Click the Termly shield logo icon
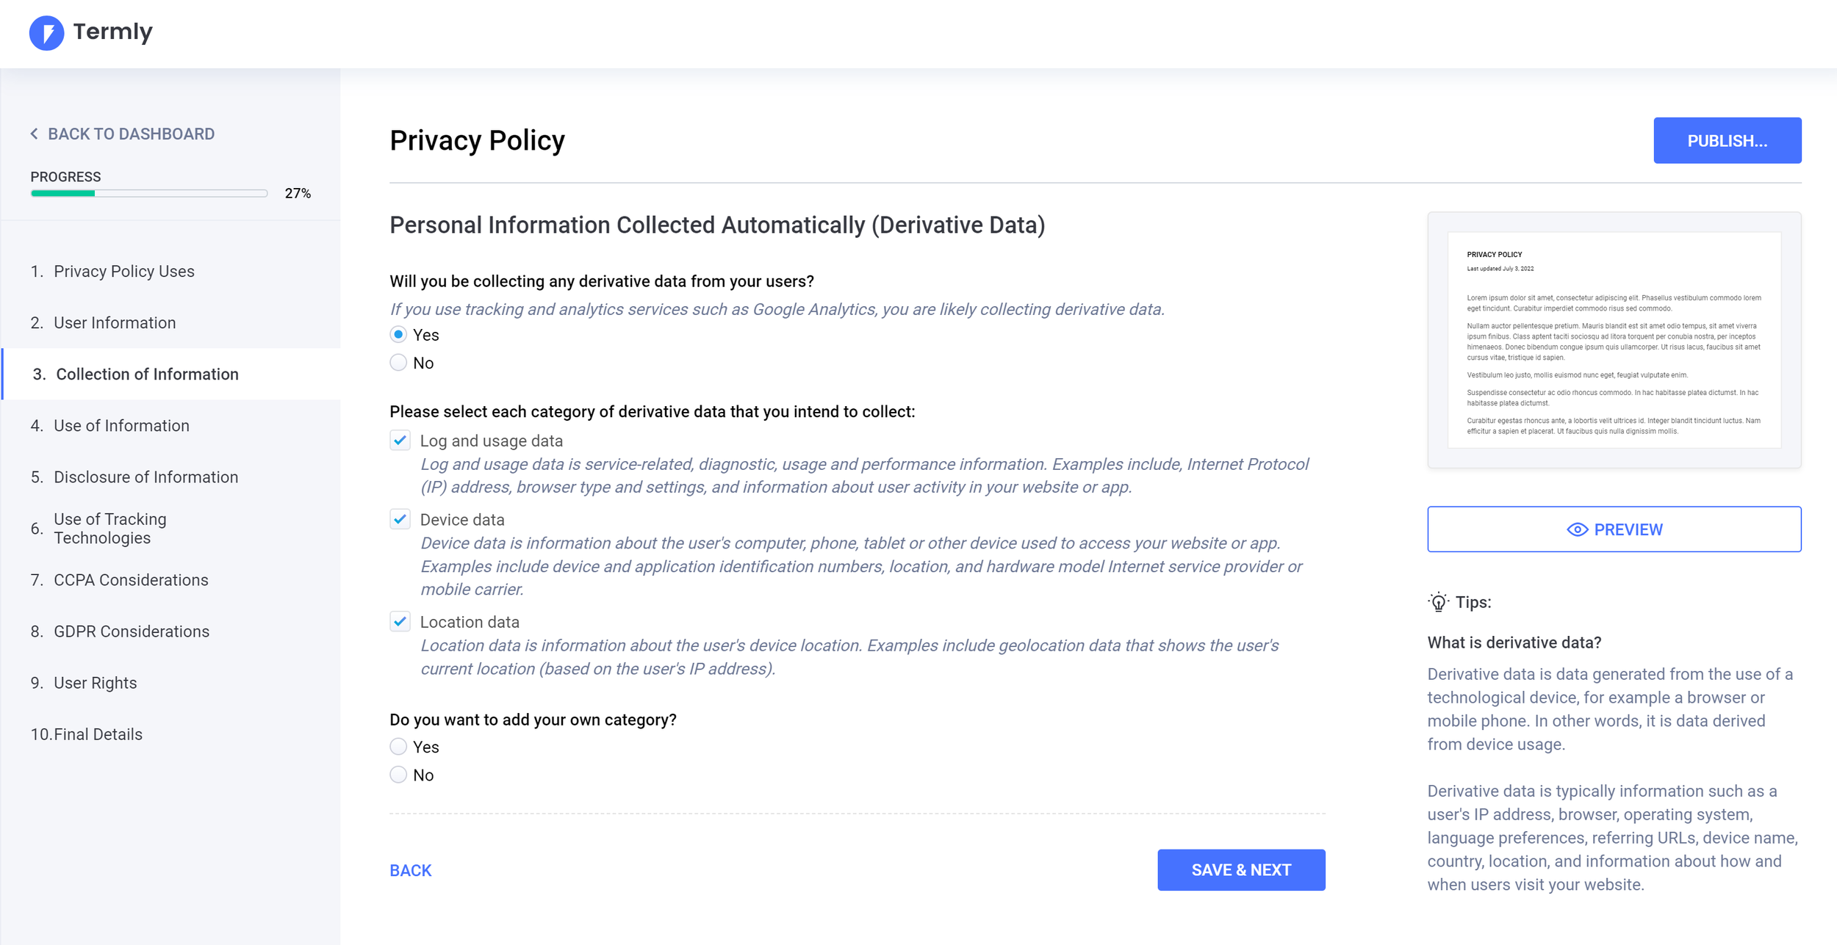 coord(46,32)
